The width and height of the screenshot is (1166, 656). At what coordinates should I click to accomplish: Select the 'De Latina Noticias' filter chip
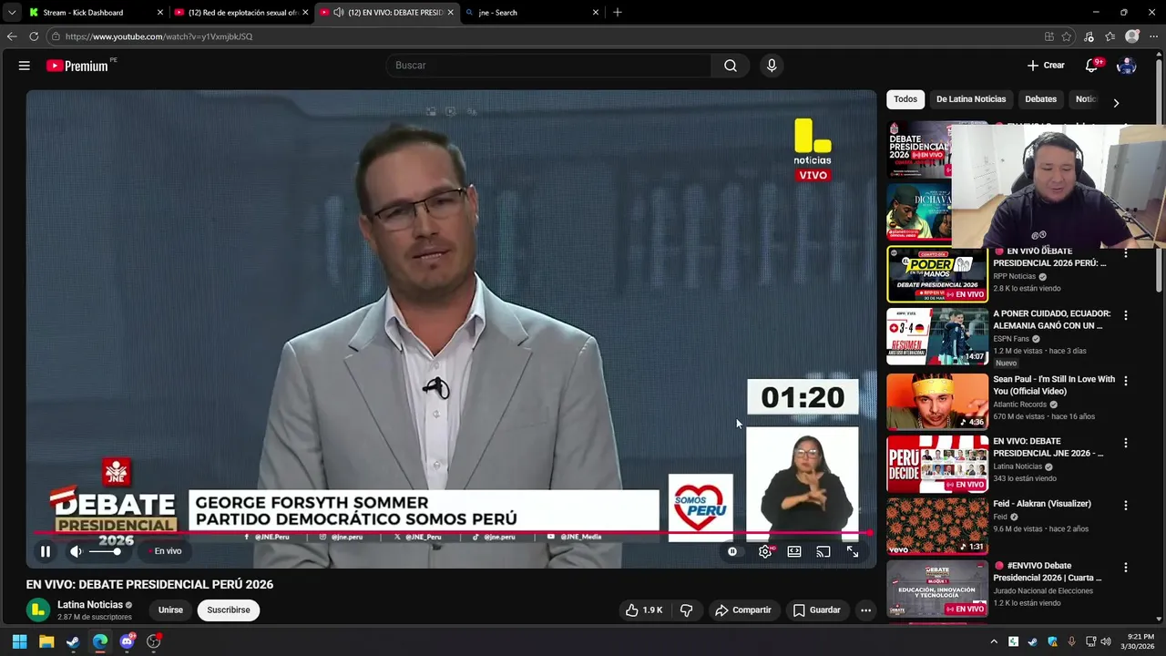[971, 99]
